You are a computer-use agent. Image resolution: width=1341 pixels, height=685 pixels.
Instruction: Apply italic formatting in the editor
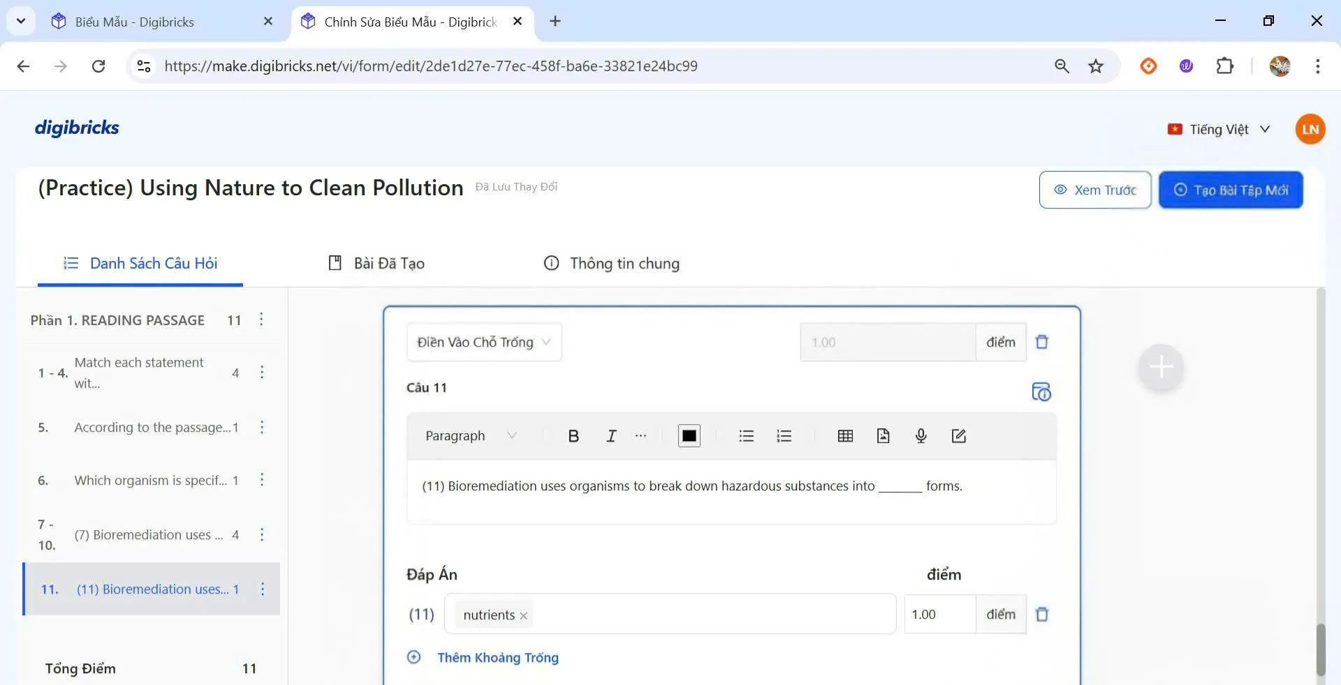point(611,436)
